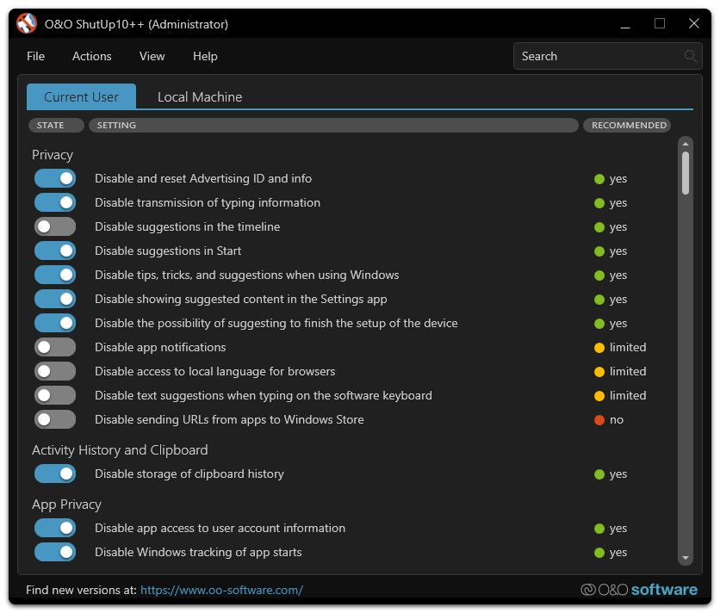Click the text Disable storage of clipboard history

pyautogui.click(x=189, y=474)
